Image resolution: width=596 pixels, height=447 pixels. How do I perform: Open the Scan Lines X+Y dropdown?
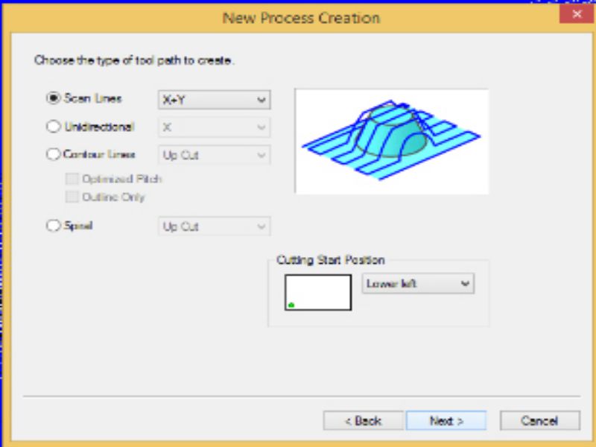(x=214, y=99)
